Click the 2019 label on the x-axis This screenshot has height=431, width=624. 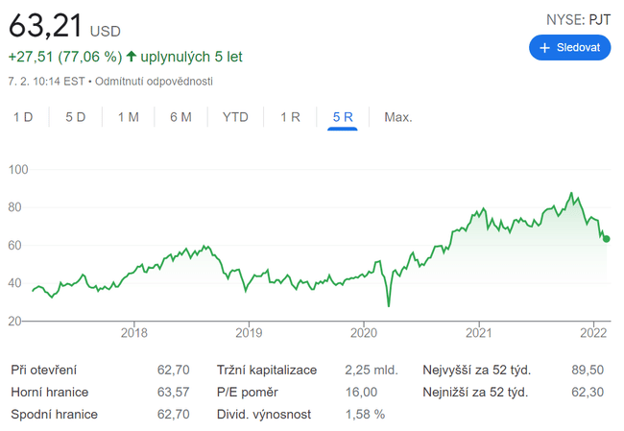249,333
